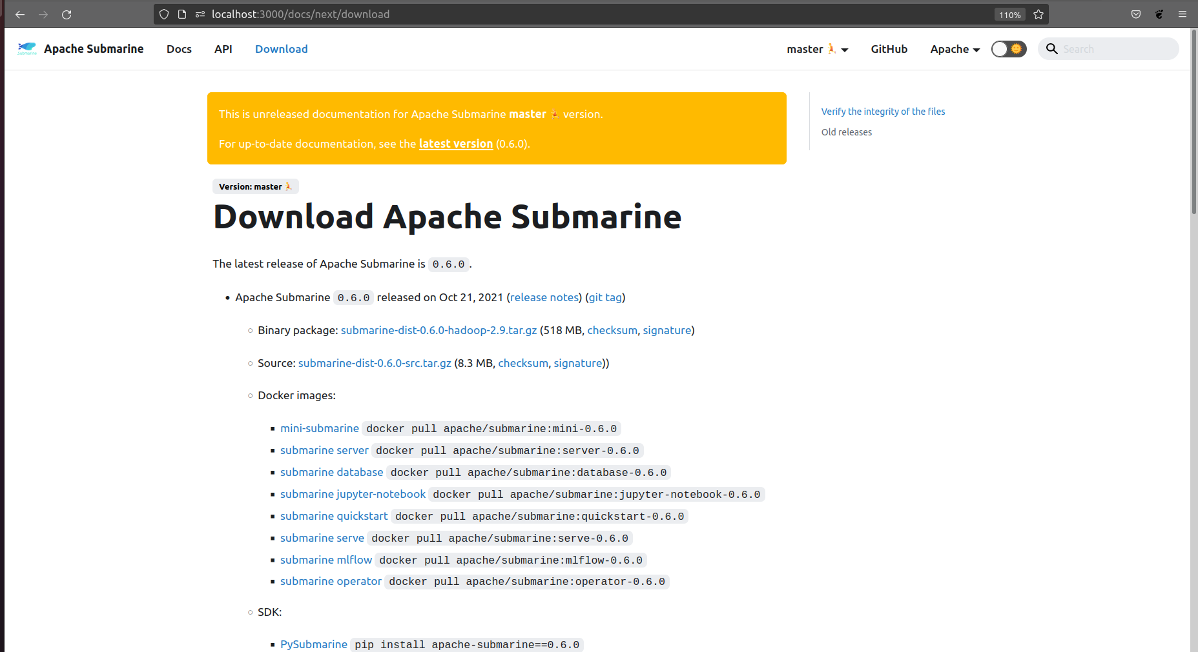Open the submarine serve link
This screenshot has width=1198, height=652.
(x=322, y=538)
